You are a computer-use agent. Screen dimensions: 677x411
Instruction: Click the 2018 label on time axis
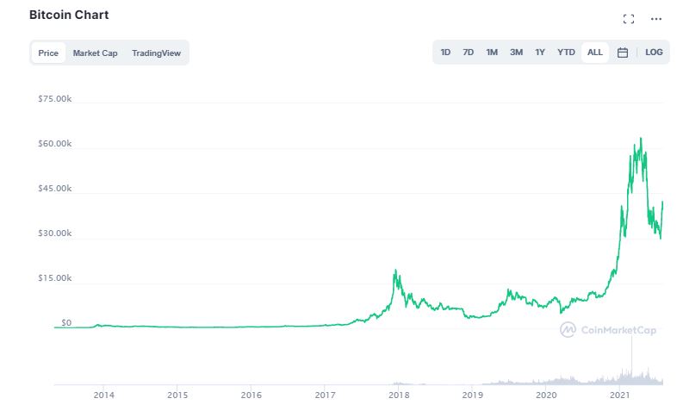coord(399,395)
